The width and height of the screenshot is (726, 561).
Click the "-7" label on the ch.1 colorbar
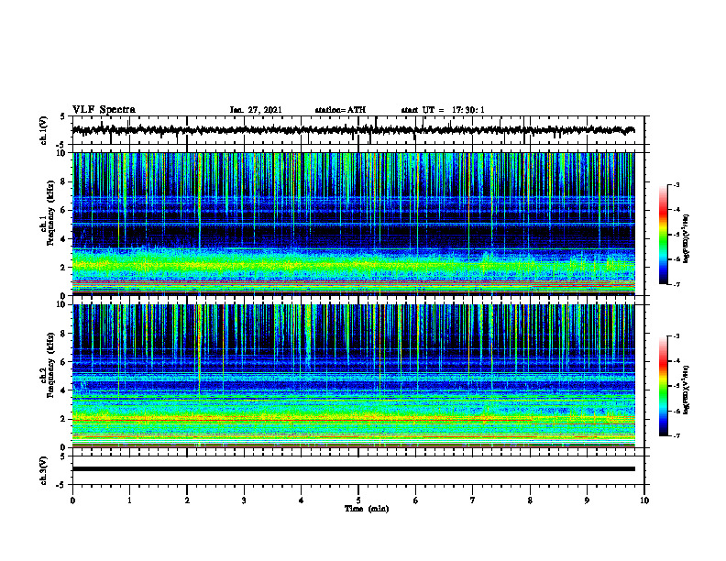(676, 284)
